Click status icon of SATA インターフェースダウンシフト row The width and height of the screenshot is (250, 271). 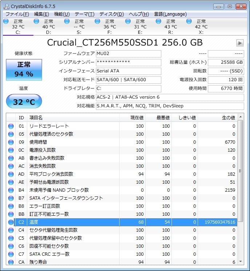[x=11, y=198]
